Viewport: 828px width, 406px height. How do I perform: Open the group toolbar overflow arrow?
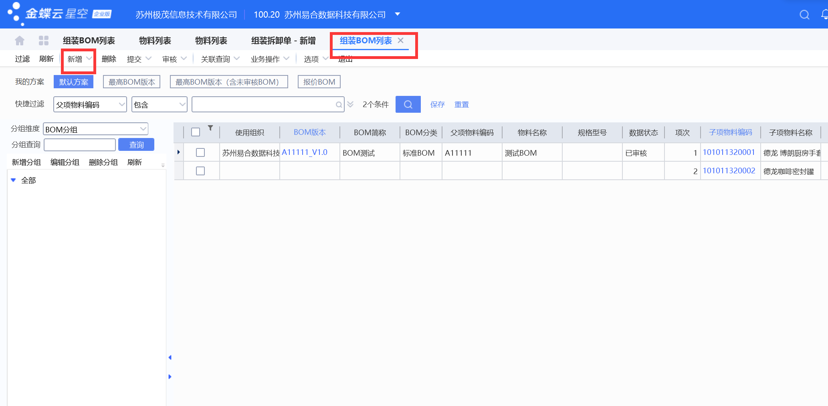163,165
